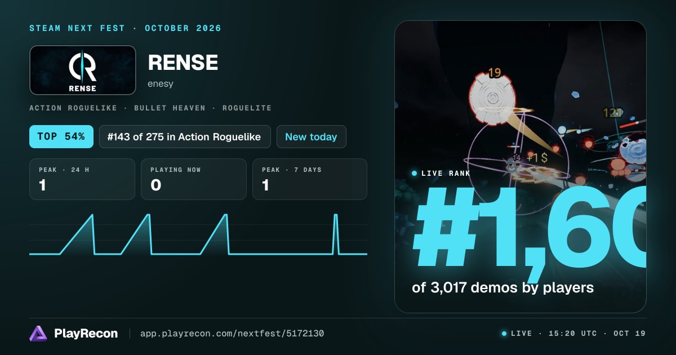This screenshot has width=676, height=355.
Task: Click the blue live dot in footer
Action: click(504, 334)
